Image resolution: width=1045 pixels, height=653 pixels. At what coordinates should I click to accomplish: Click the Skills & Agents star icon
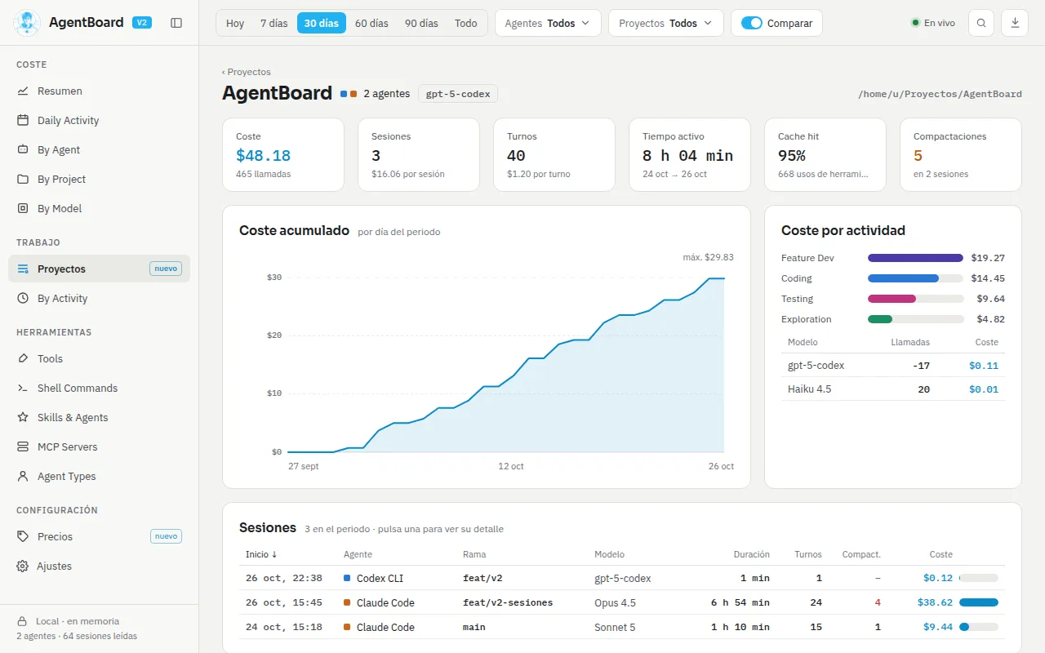(23, 418)
